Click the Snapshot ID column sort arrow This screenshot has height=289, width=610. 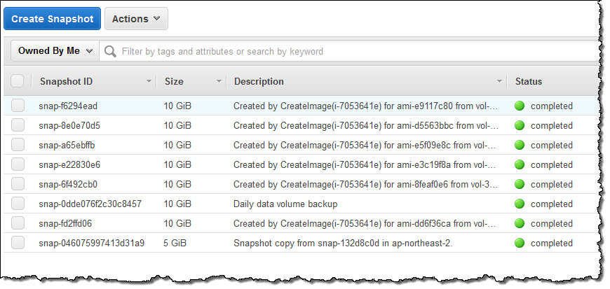tap(149, 82)
